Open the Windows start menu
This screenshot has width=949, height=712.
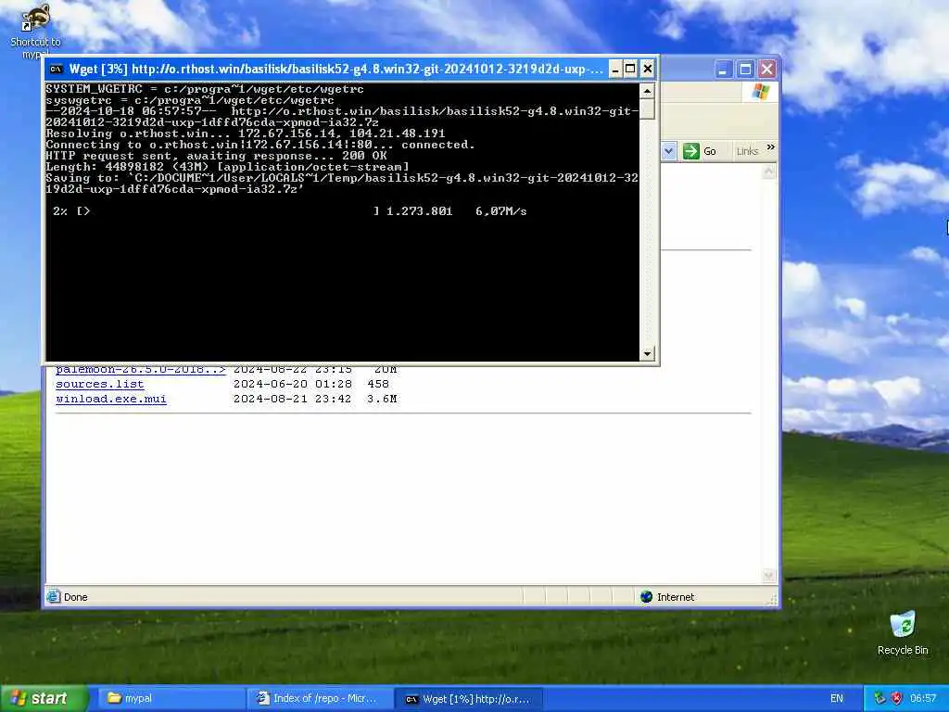(x=43, y=698)
